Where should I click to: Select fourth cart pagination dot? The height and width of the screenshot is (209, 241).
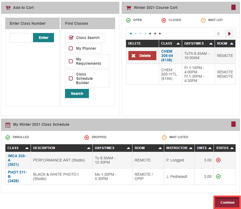coord(145,34)
